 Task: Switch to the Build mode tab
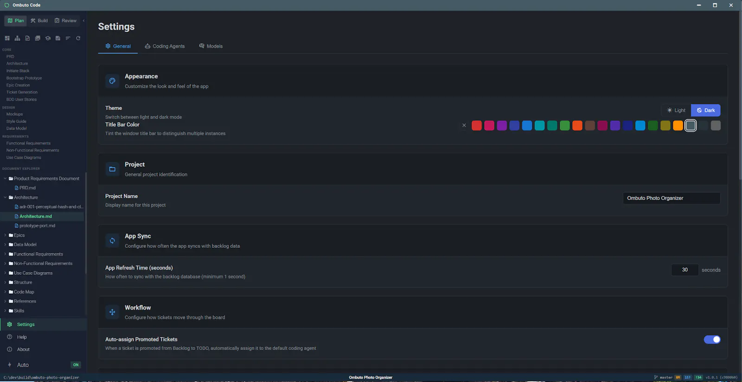point(39,20)
